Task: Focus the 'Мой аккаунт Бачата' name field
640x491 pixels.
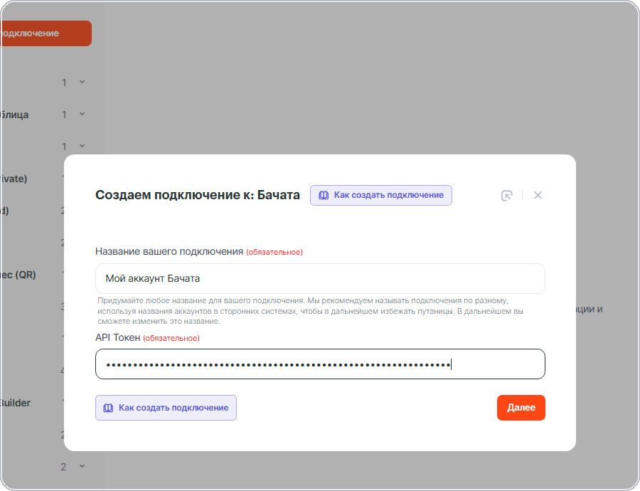Action: click(320, 278)
